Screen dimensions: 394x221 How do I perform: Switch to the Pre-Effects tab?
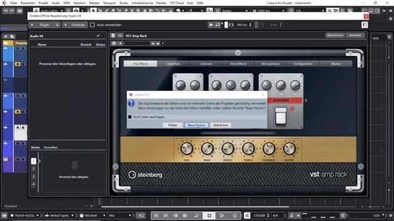coord(140,64)
